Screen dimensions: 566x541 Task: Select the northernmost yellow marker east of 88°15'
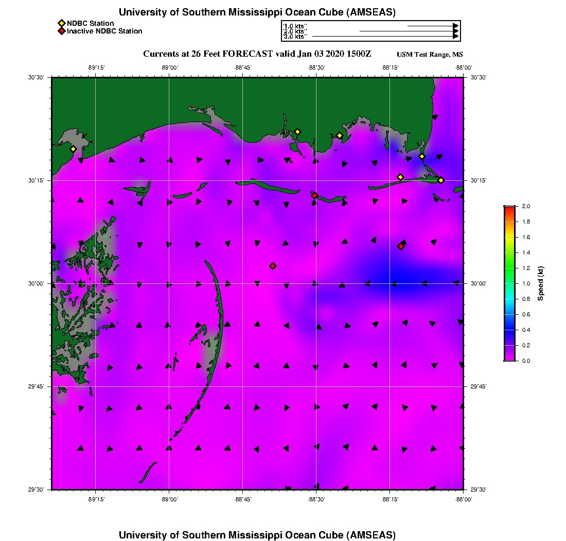point(422,157)
